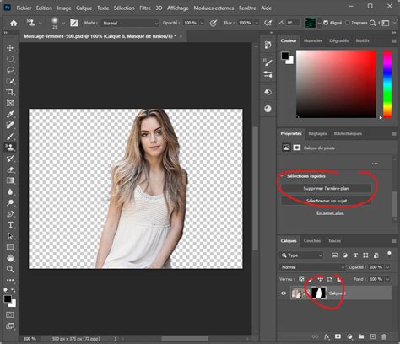Select the Gradient tool
Image resolution: width=400 pixels, height=344 pixels.
(x=10, y=180)
